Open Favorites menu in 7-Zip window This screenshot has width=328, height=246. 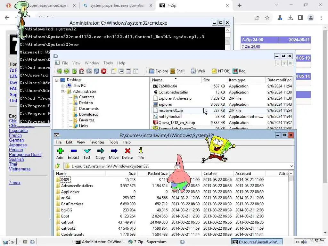tap(97, 142)
